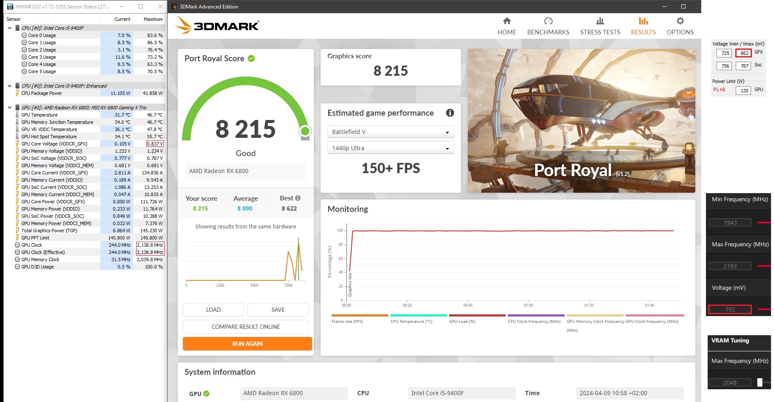Click the Port Royal preview image
Viewport: 774px width, 402px height.
click(x=581, y=121)
